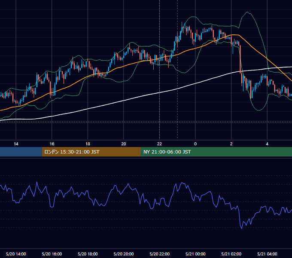The image size is (292, 258).
Task: Click the blue session band before London
Action: pos(21,152)
